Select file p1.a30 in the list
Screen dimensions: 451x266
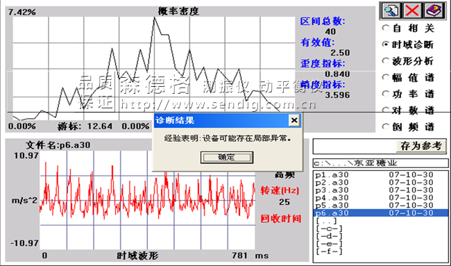[x=381, y=175]
